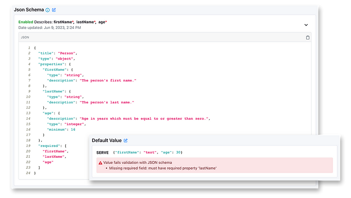Select the 'Enabled' status text
The width and height of the screenshot is (351, 198).
pyautogui.click(x=26, y=22)
